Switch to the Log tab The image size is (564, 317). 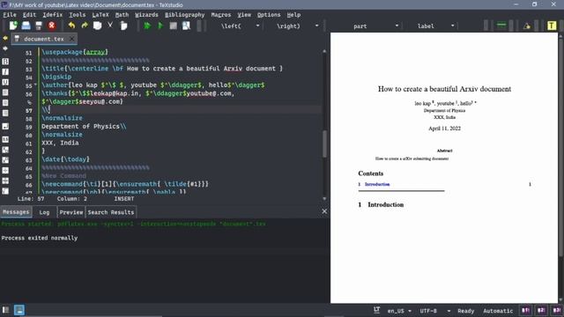[44, 212]
